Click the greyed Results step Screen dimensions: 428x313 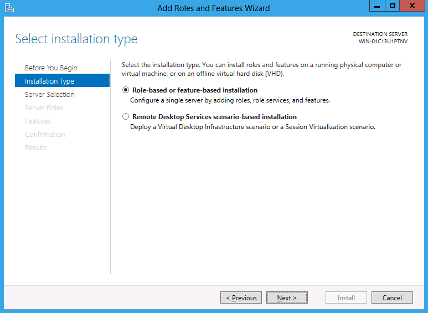coord(35,148)
